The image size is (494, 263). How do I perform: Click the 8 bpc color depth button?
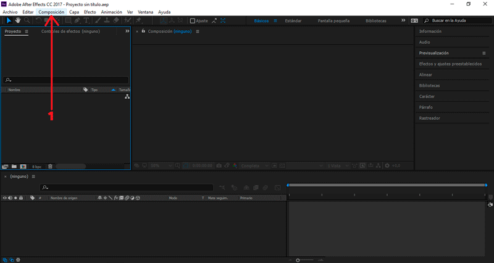(37, 167)
